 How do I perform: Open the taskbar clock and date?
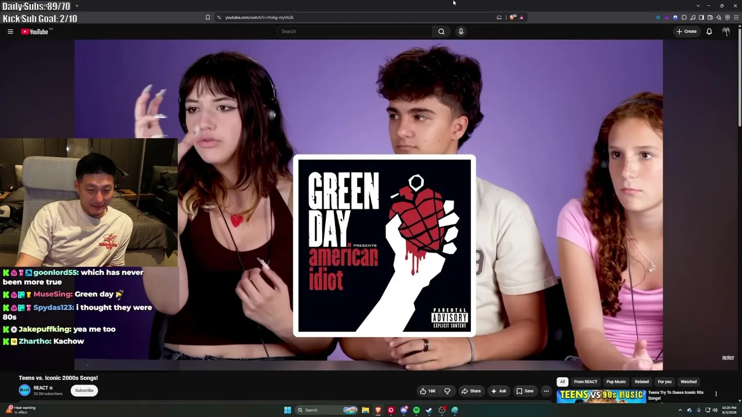(729, 410)
